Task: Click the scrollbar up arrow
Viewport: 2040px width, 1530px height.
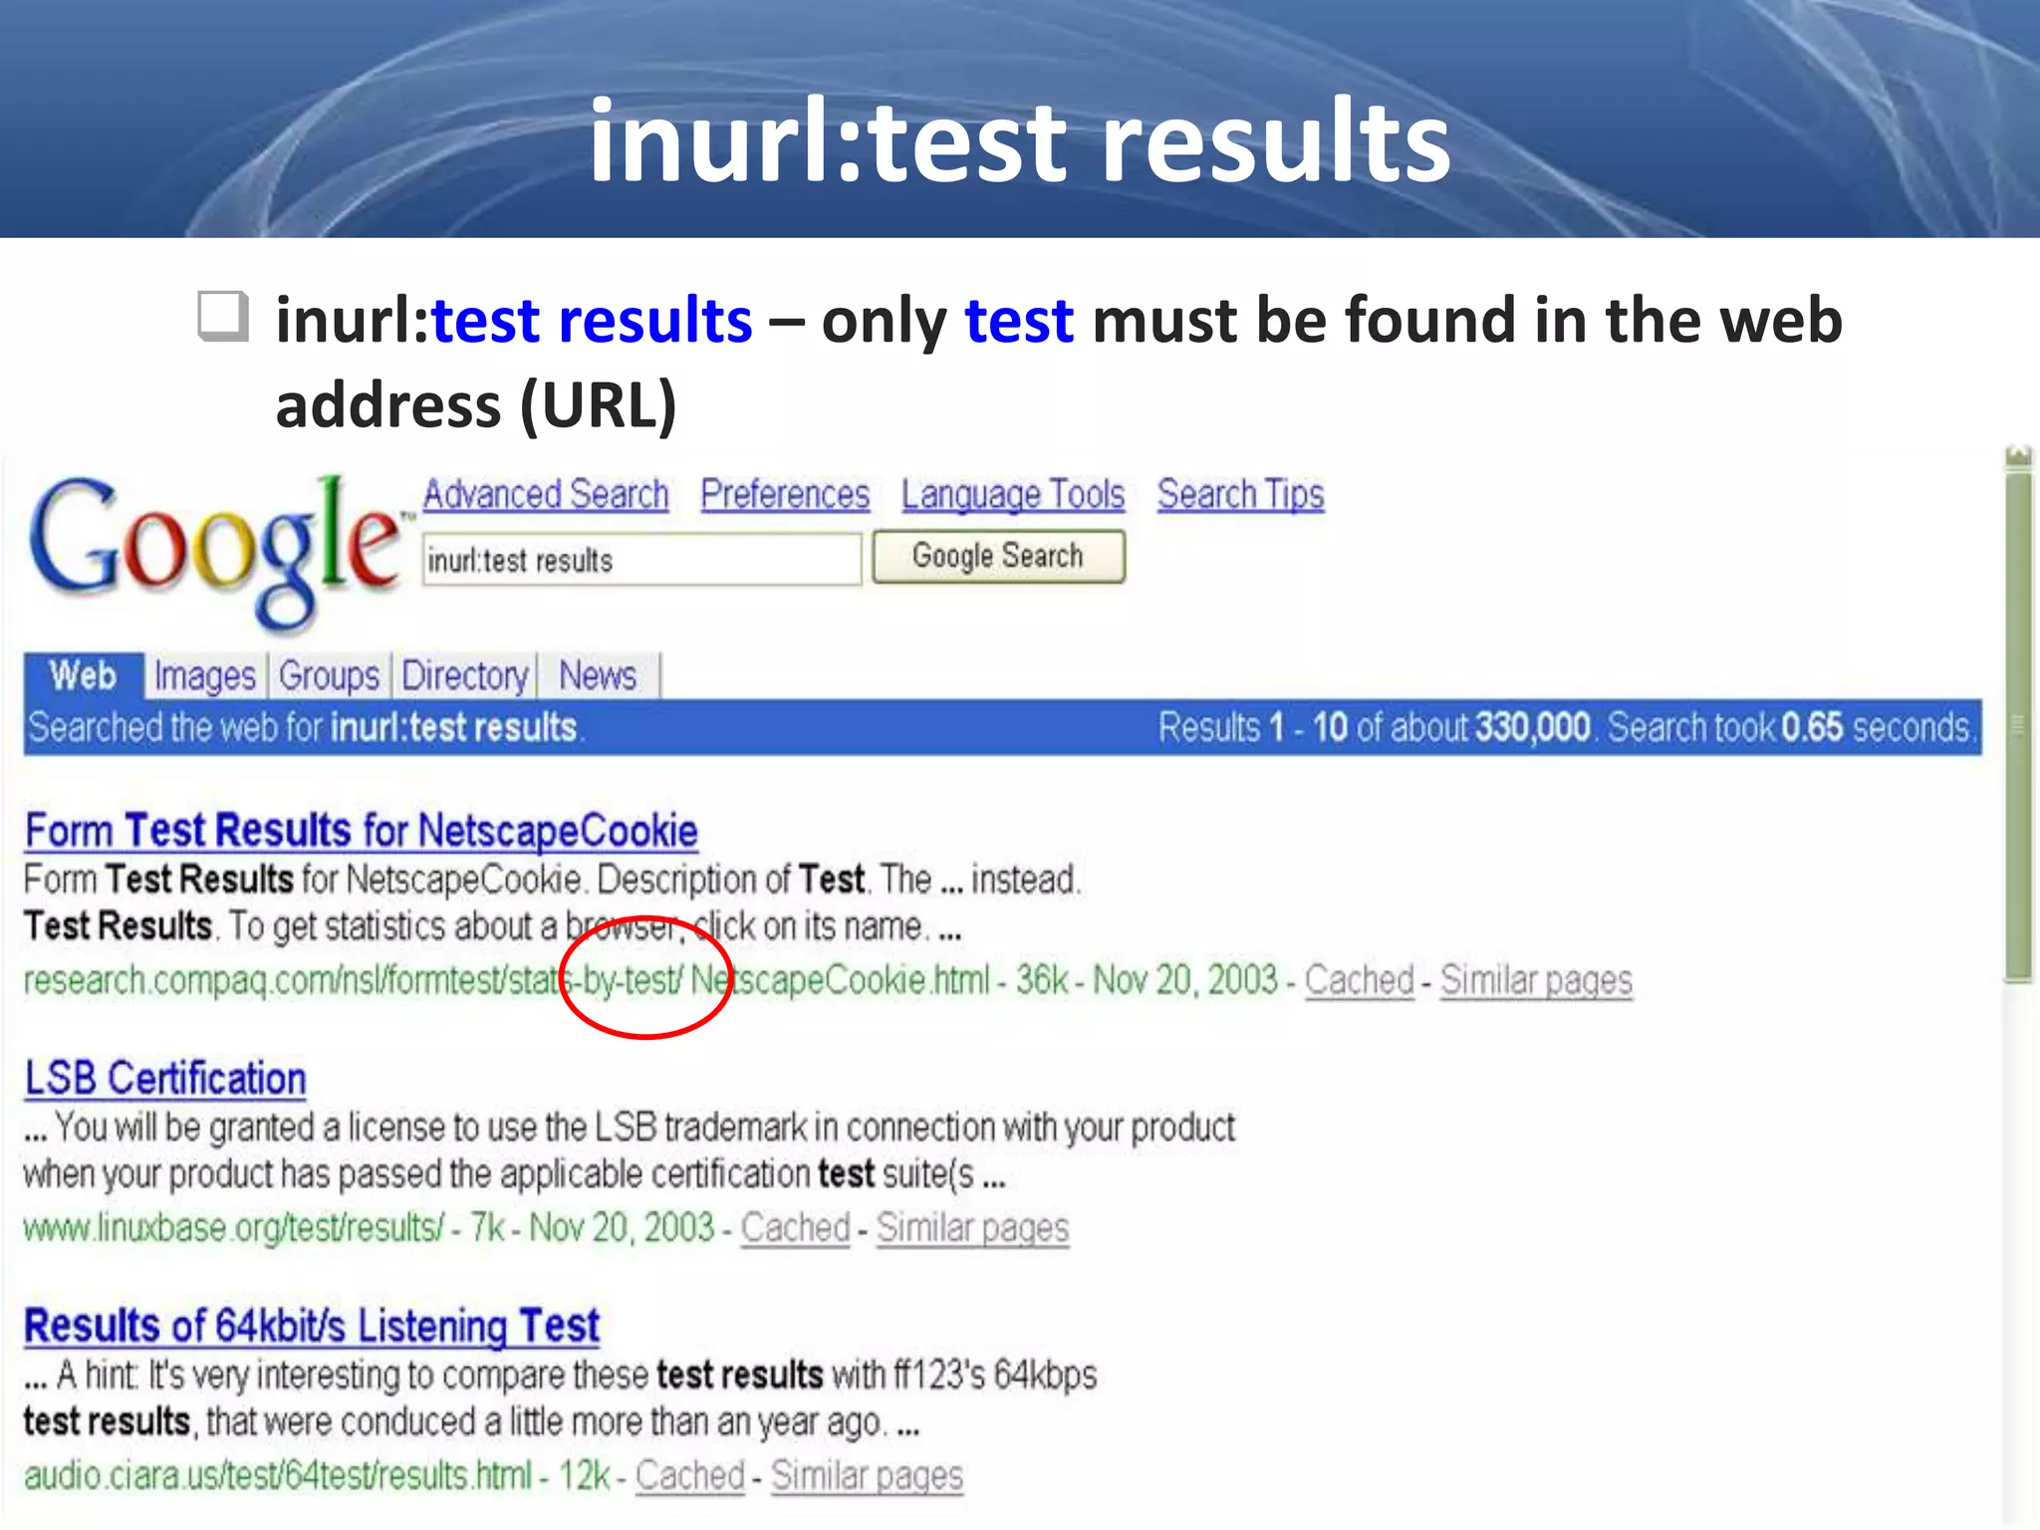Action: click(2018, 457)
